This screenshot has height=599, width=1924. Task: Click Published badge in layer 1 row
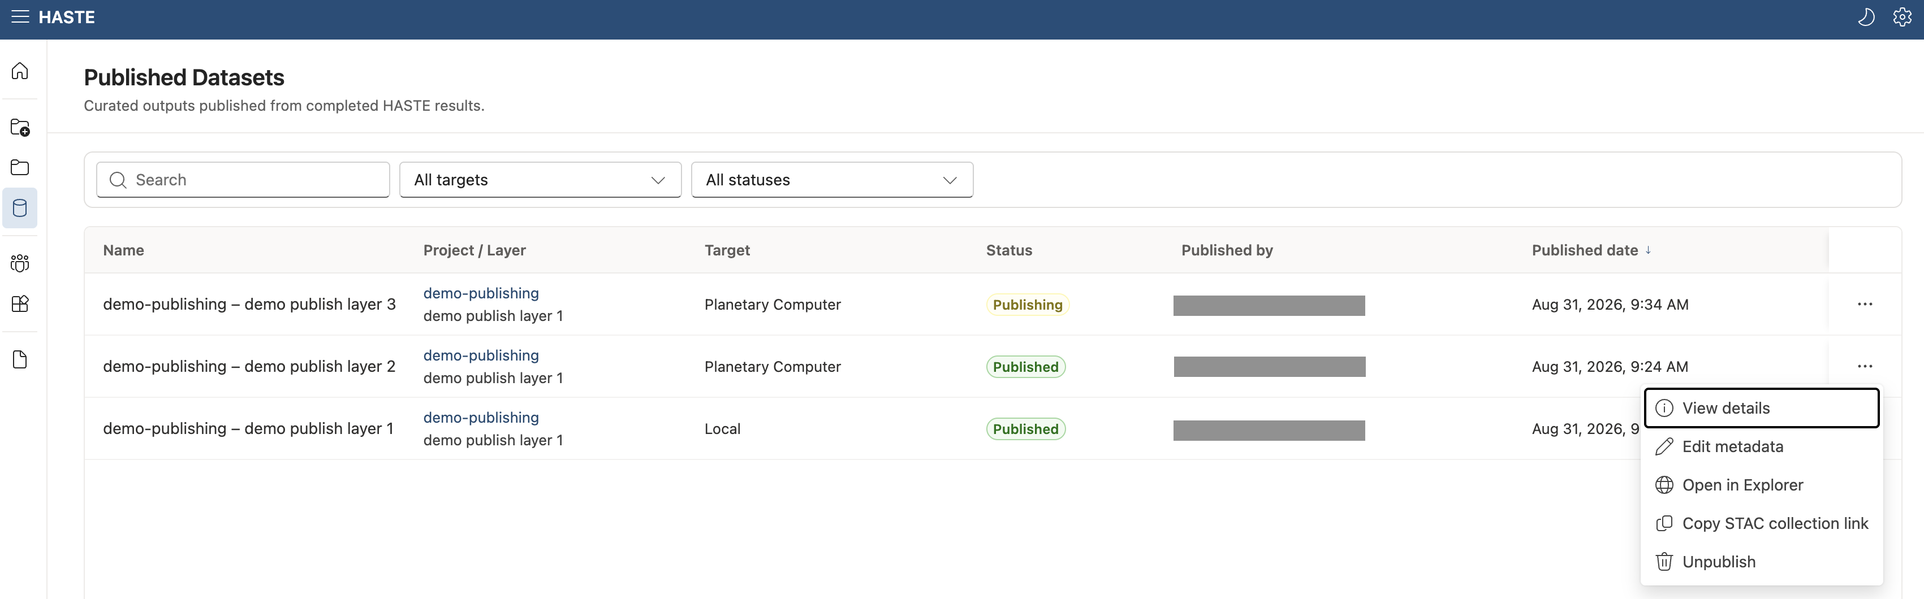click(1025, 429)
